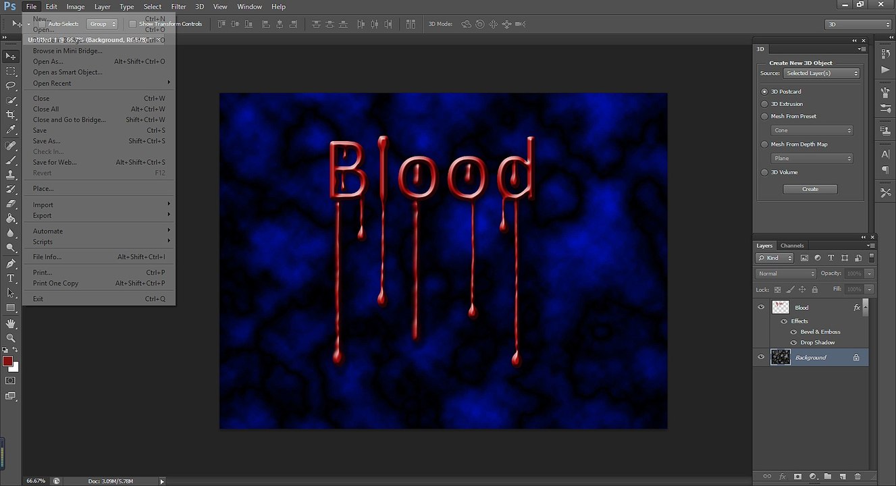
Task: Select the History Brush tool
Action: point(11,190)
